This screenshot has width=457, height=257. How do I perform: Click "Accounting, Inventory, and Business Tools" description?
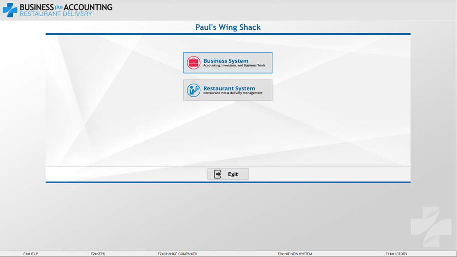point(234,66)
